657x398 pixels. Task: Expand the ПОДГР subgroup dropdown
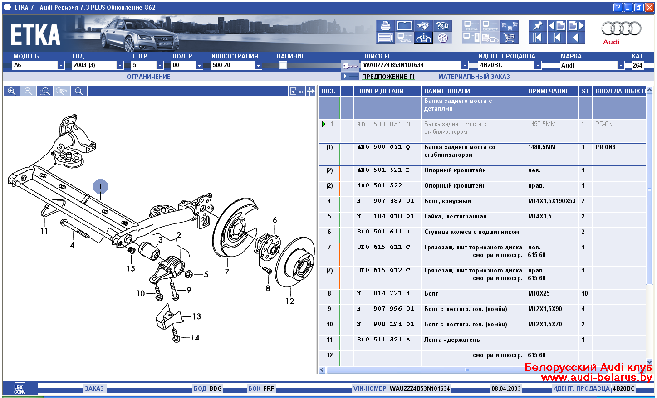click(199, 65)
